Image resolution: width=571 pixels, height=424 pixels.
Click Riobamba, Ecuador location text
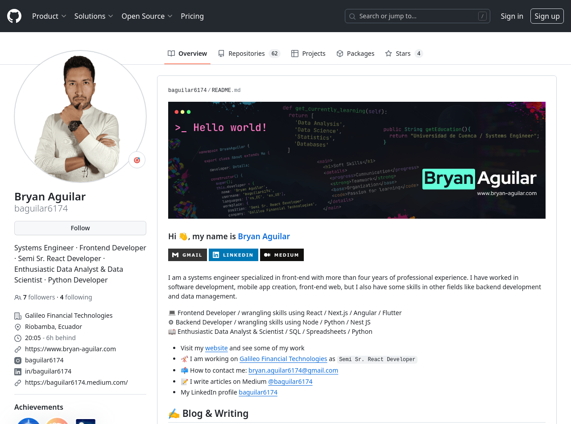[54, 327]
